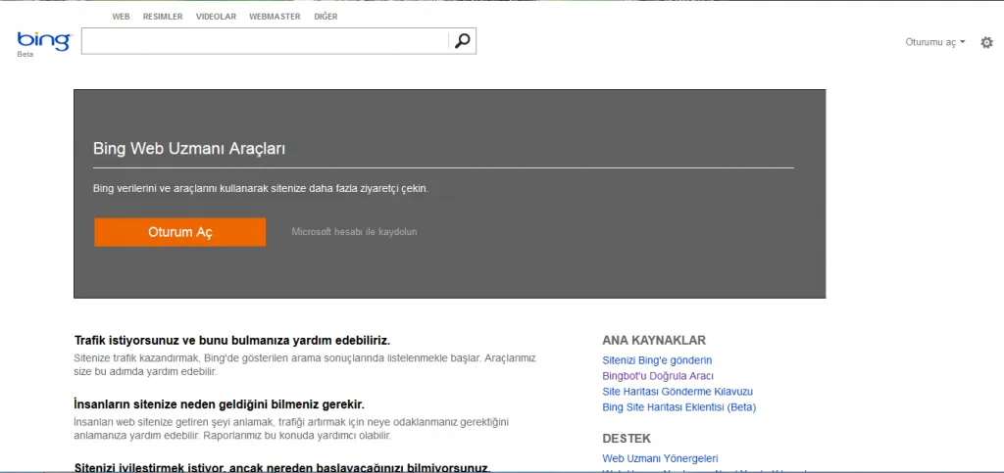
Task: Click the ANA KAYNAKLAR section heading
Action: click(654, 341)
